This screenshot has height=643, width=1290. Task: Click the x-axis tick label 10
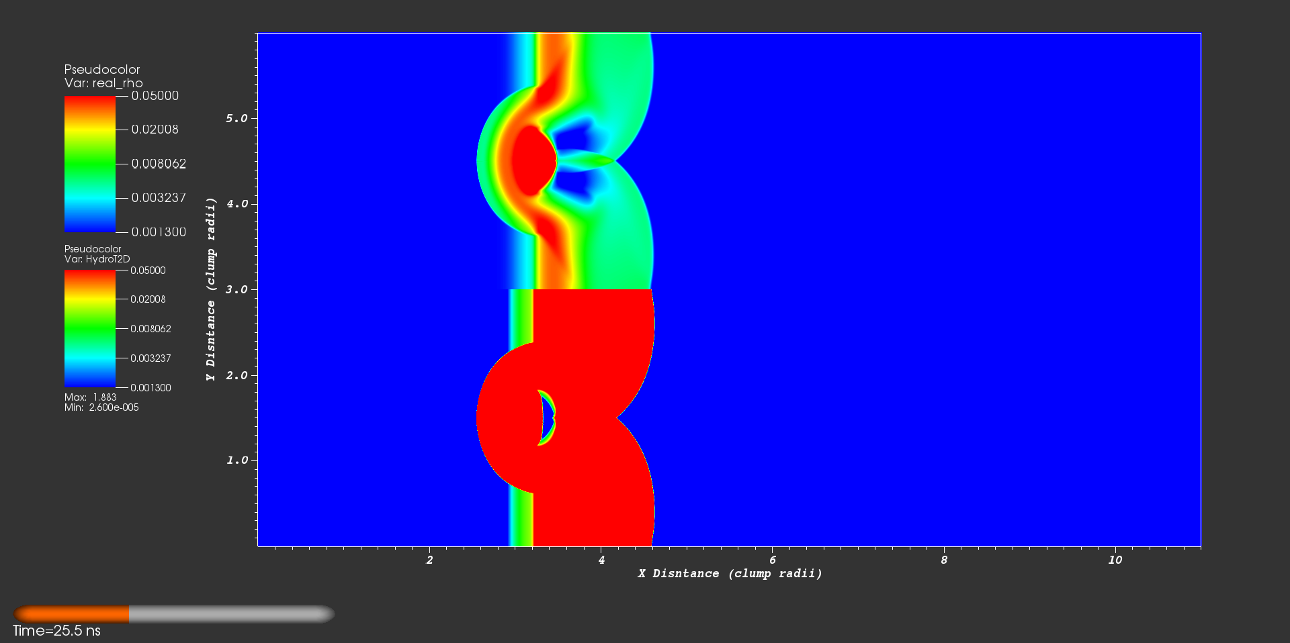(x=1115, y=560)
